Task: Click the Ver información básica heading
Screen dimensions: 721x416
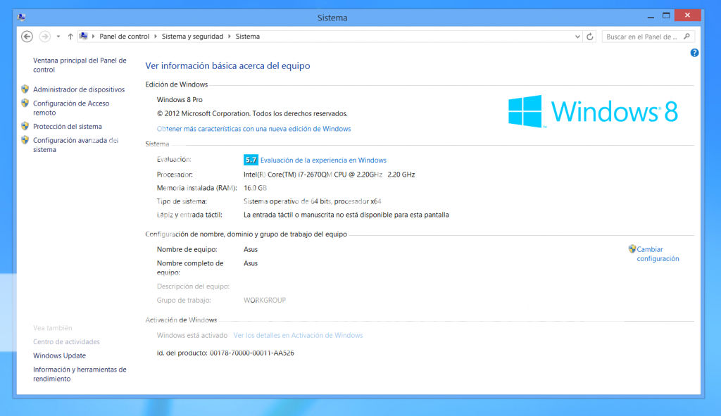Action: [x=227, y=65]
